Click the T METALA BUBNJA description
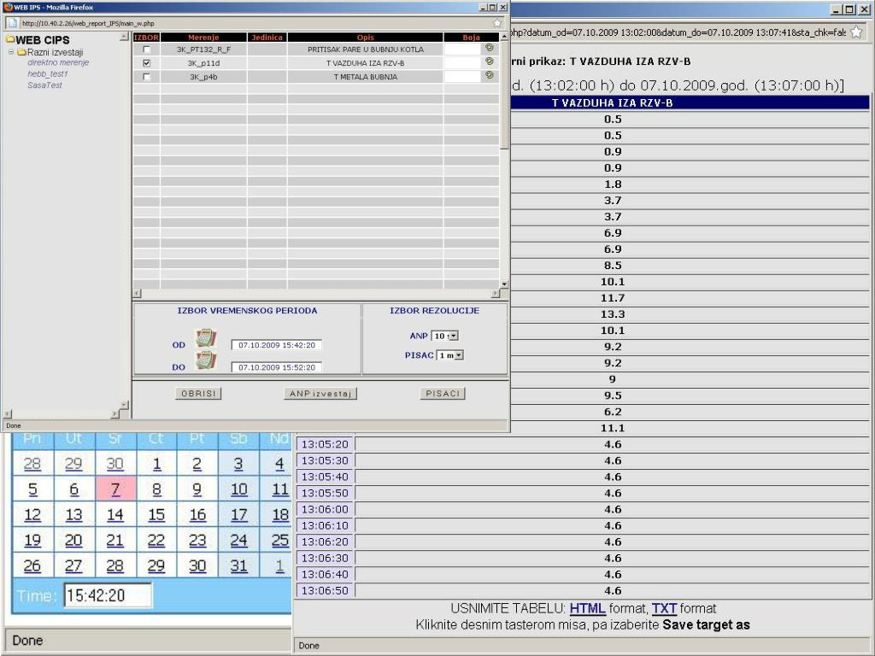The width and height of the screenshot is (875, 656). tap(366, 77)
